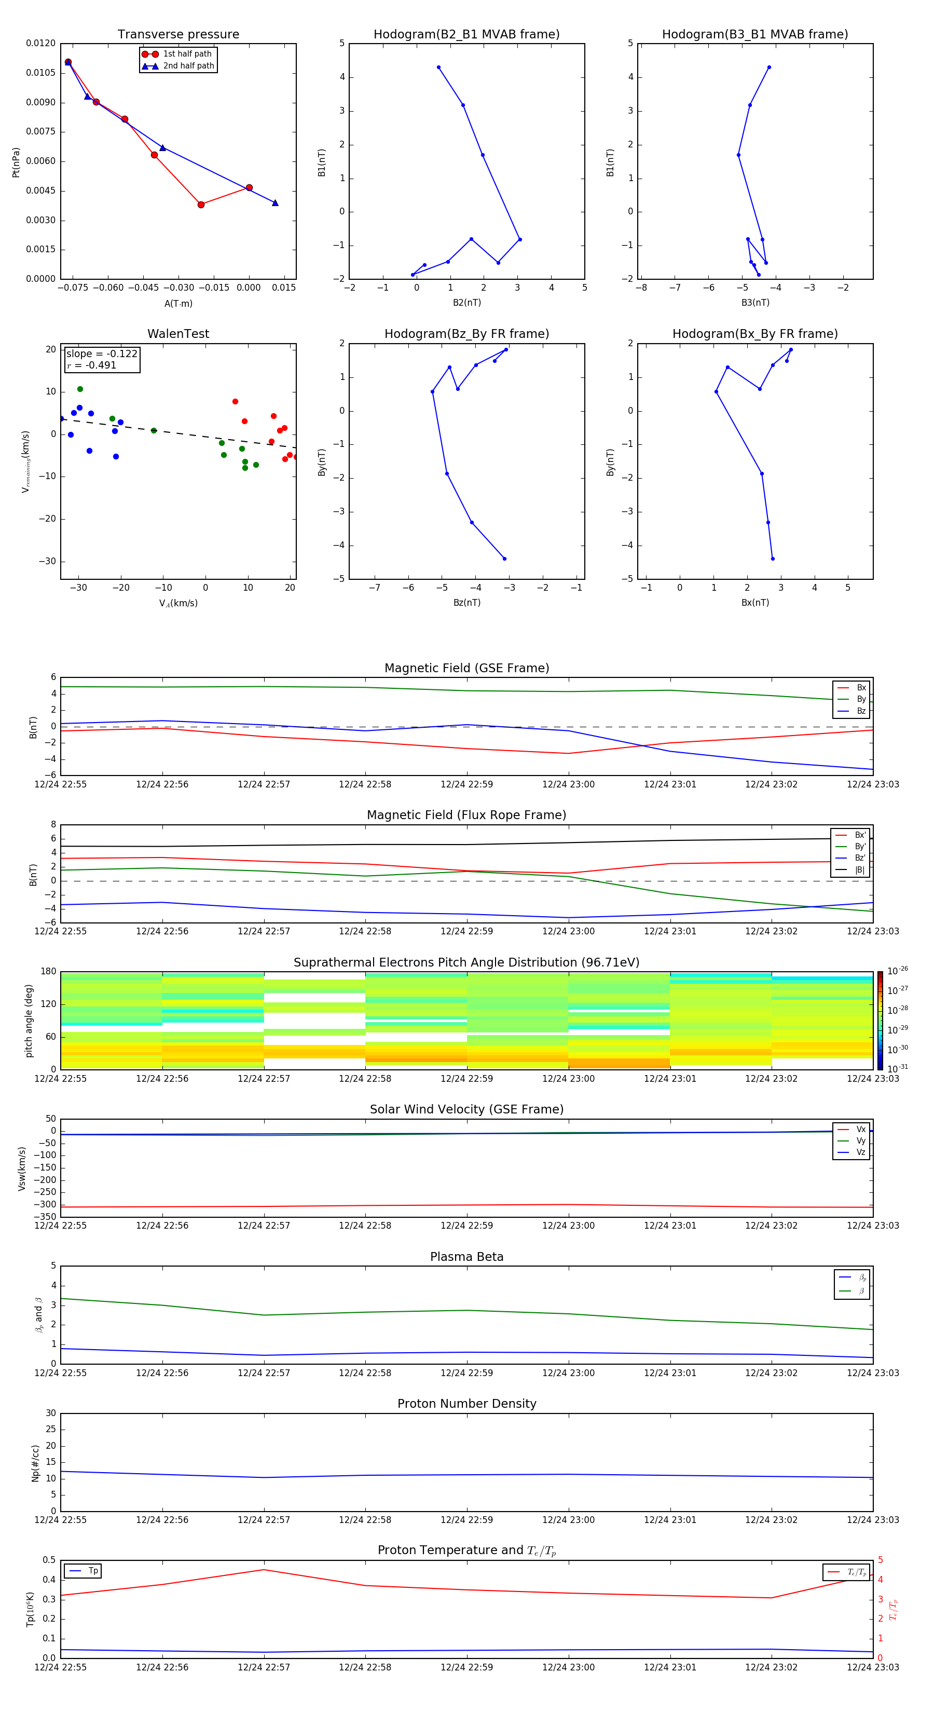Click the Bz' legend entry in Flux Rope plot
Screen dimensions: 934x1713
coord(851,858)
